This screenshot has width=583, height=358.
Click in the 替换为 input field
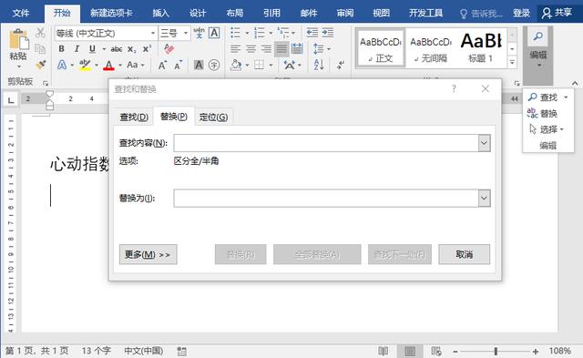(x=326, y=199)
